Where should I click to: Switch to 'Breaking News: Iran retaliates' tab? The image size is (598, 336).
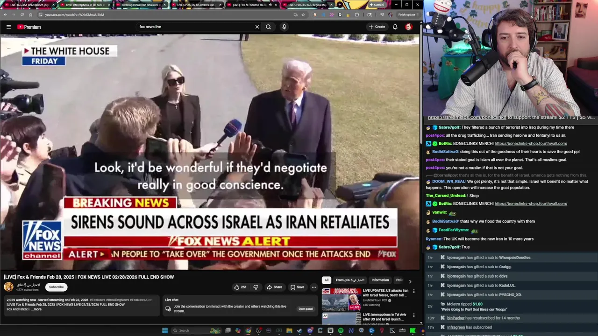pyautogui.click(x=140, y=5)
